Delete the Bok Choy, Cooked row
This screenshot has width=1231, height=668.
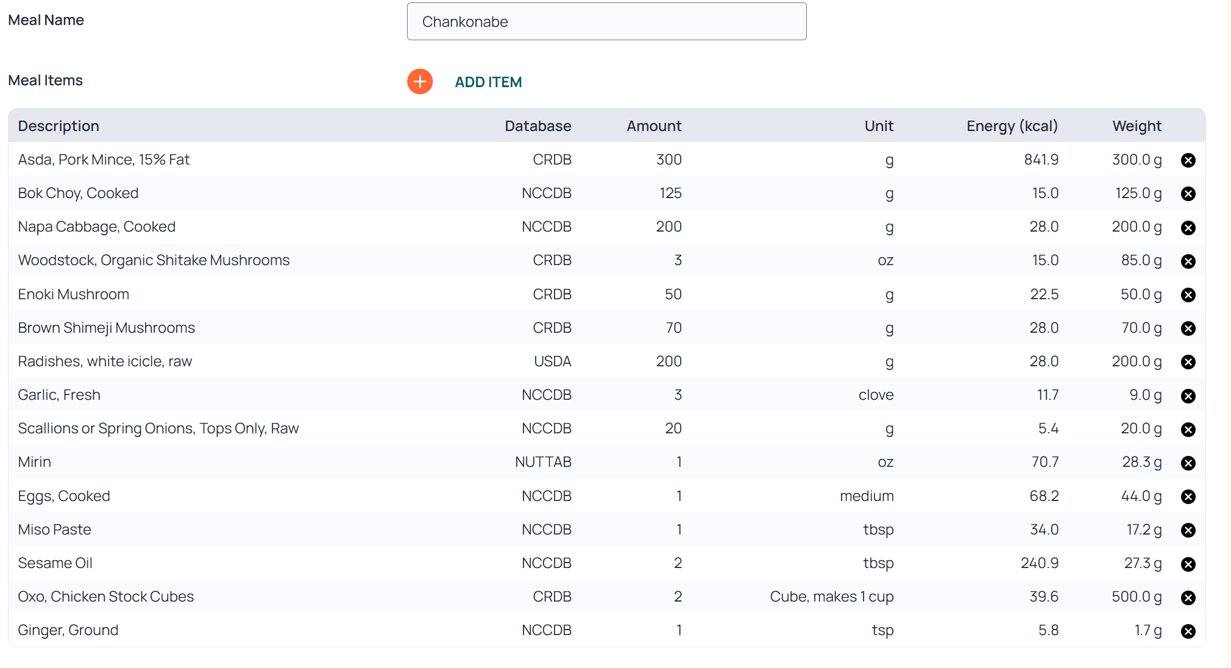click(x=1188, y=194)
